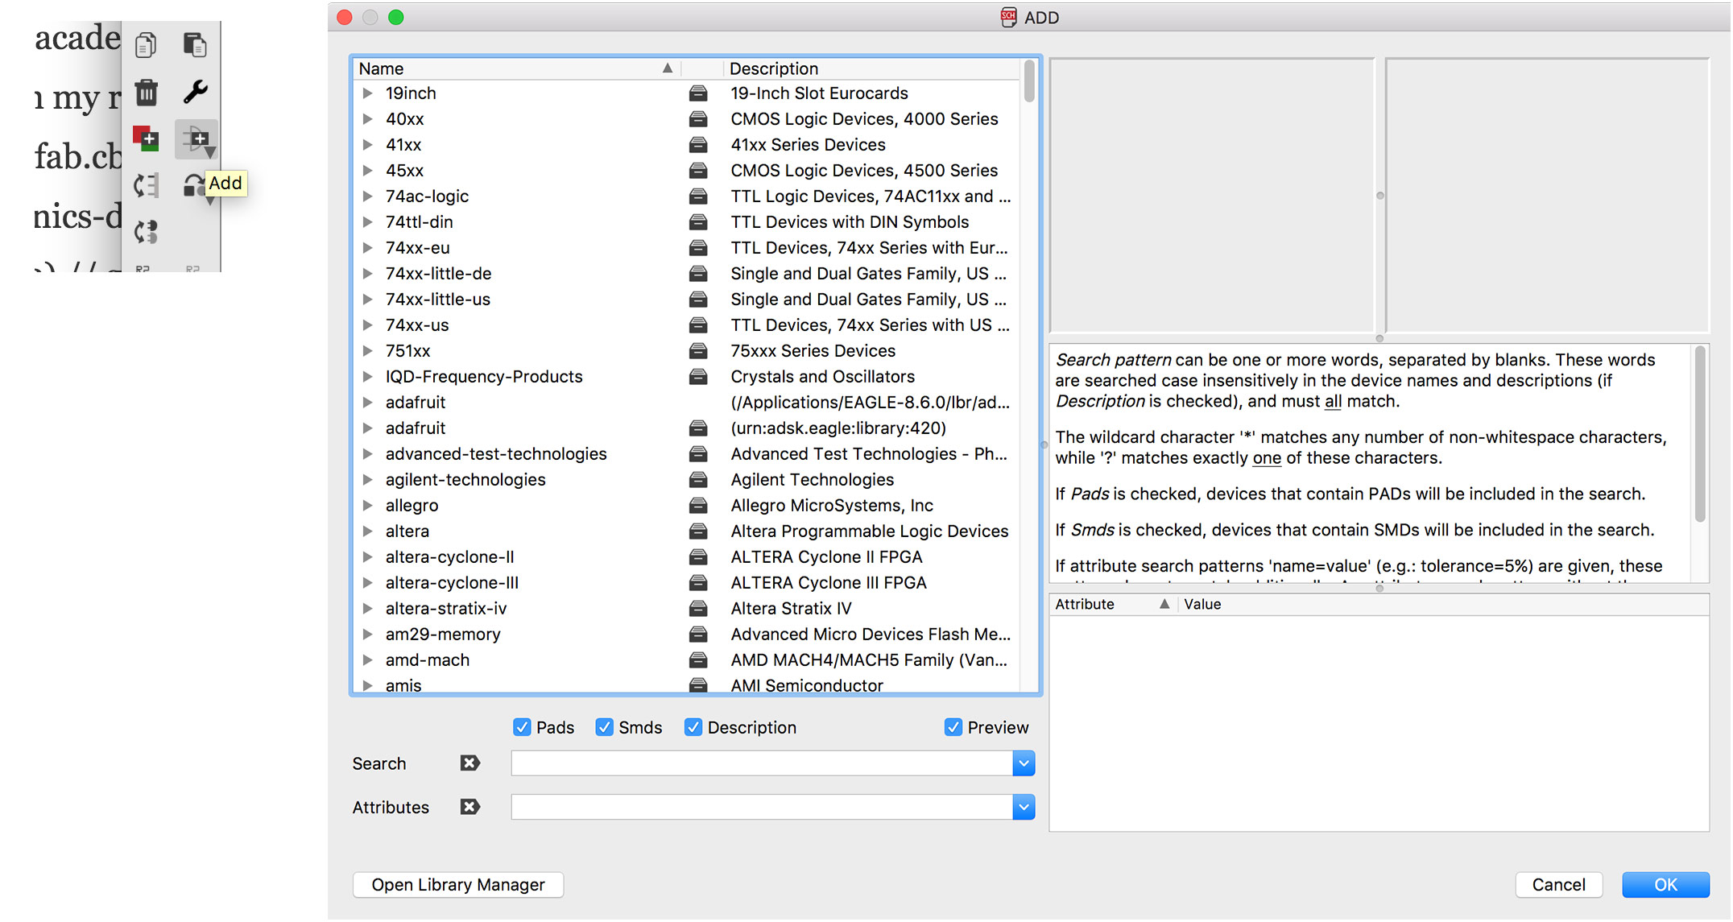
Task: Select the Pinswap tool icon
Action: (146, 184)
